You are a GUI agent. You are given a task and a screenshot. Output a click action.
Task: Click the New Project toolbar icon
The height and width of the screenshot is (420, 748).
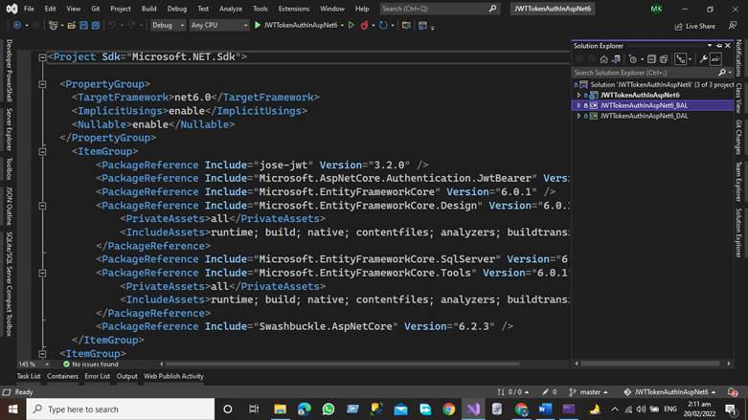point(54,25)
